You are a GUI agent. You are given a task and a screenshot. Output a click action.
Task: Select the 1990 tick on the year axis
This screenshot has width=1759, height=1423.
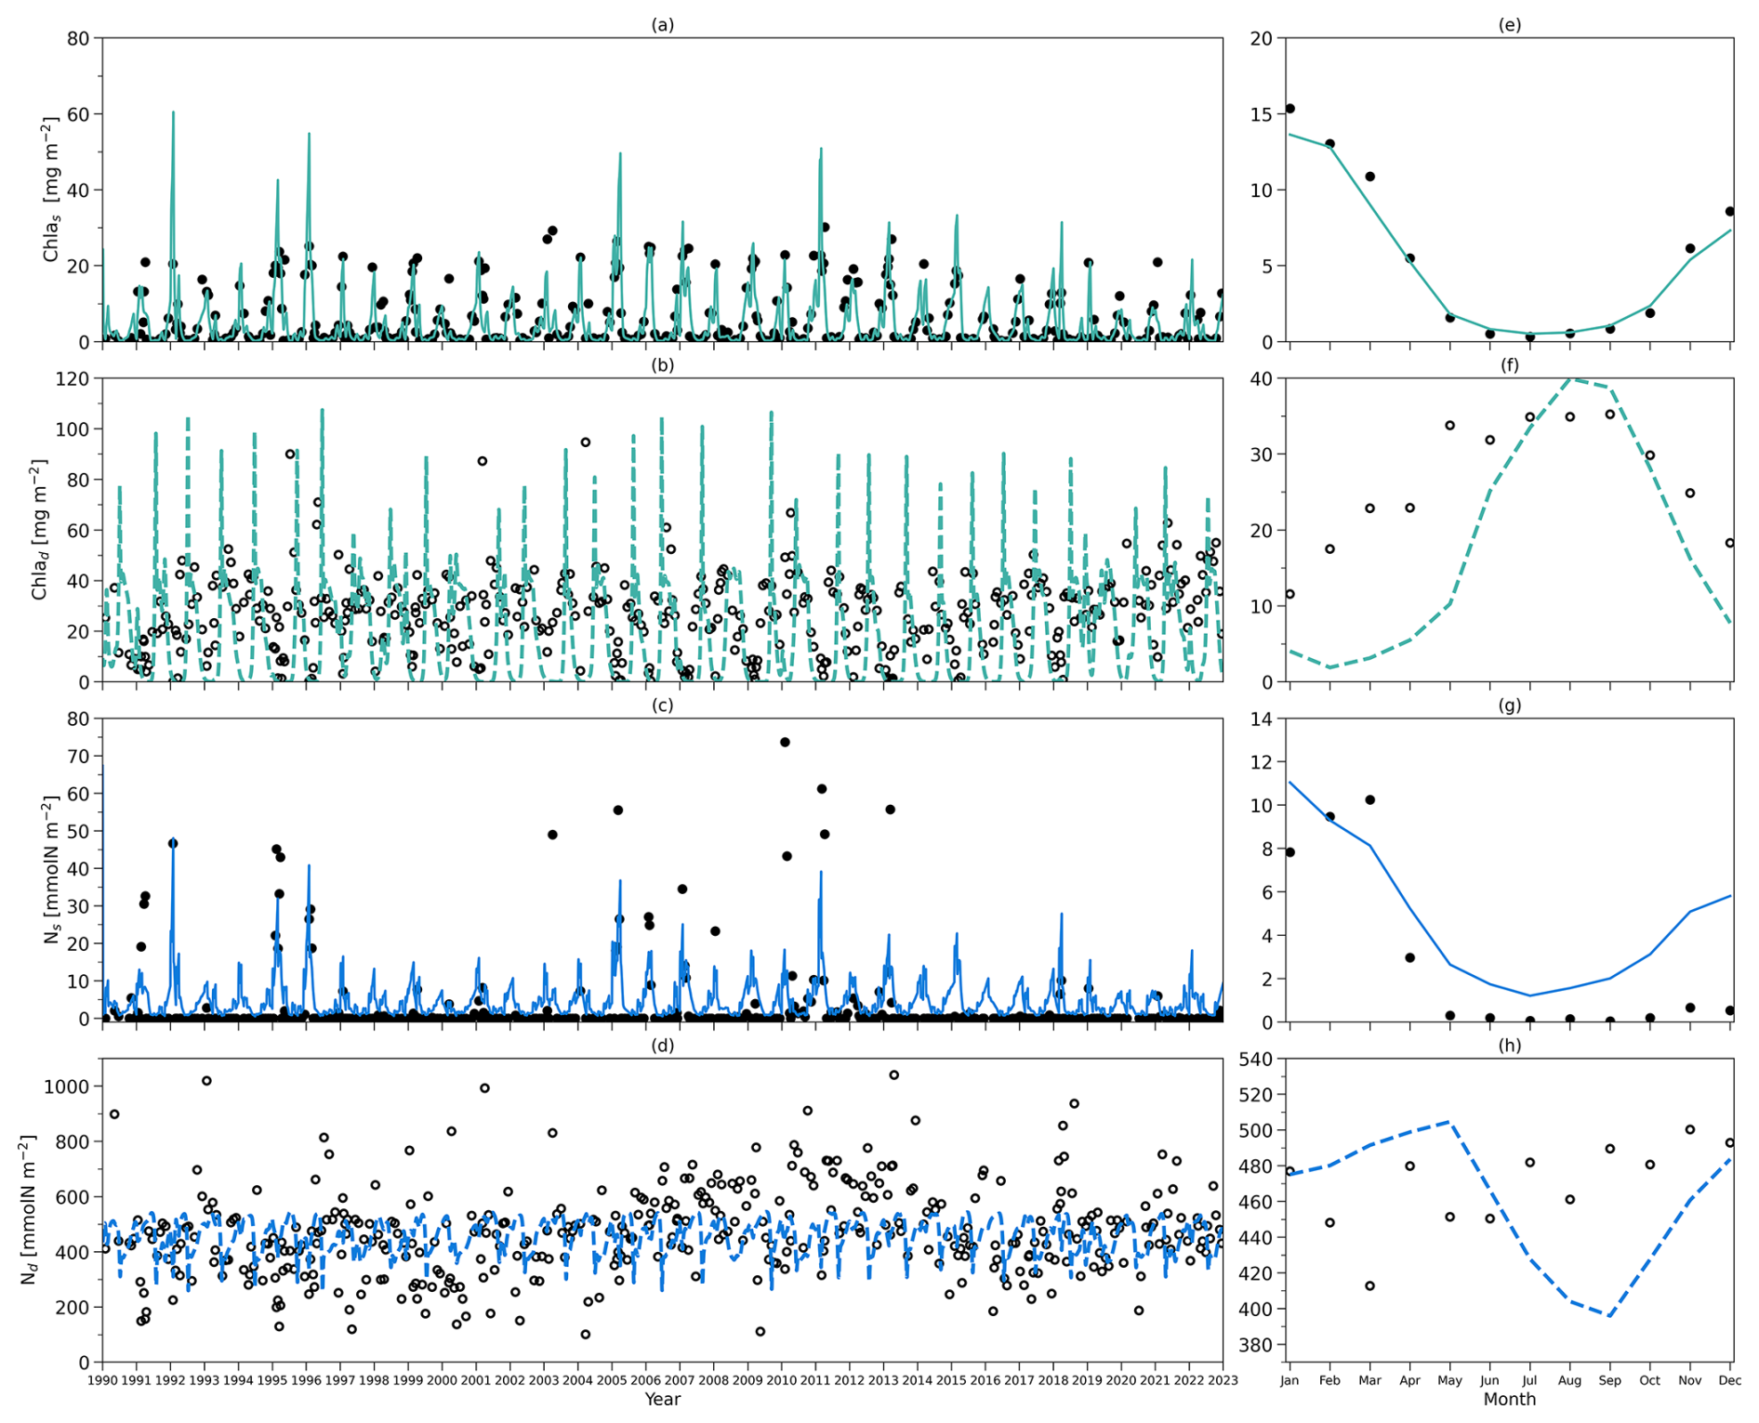102,1380
